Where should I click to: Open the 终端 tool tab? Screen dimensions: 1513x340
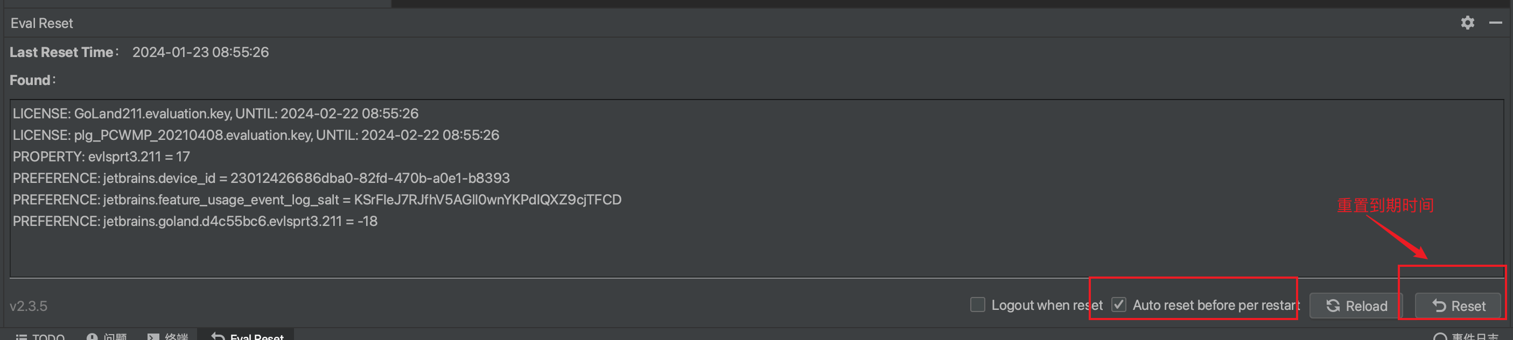tap(168, 336)
